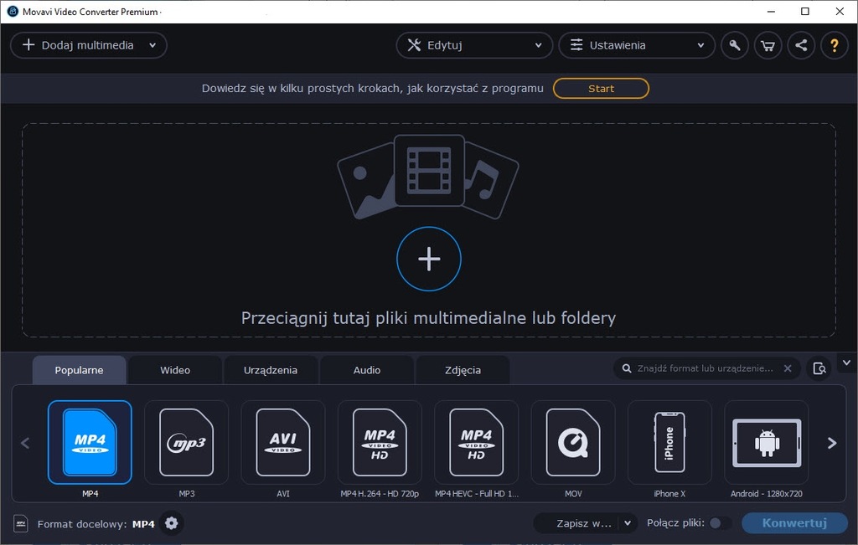Open the activation key icon
This screenshot has height=545, width=858.
tap(734, 45)
